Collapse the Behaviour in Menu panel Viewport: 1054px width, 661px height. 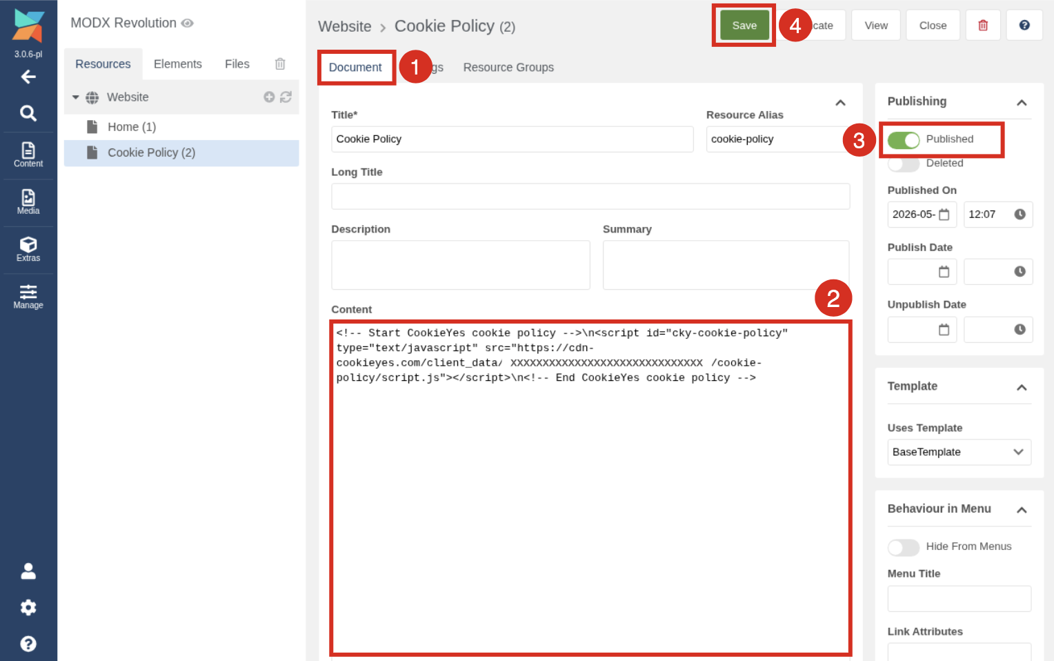tap(1022, 510)
